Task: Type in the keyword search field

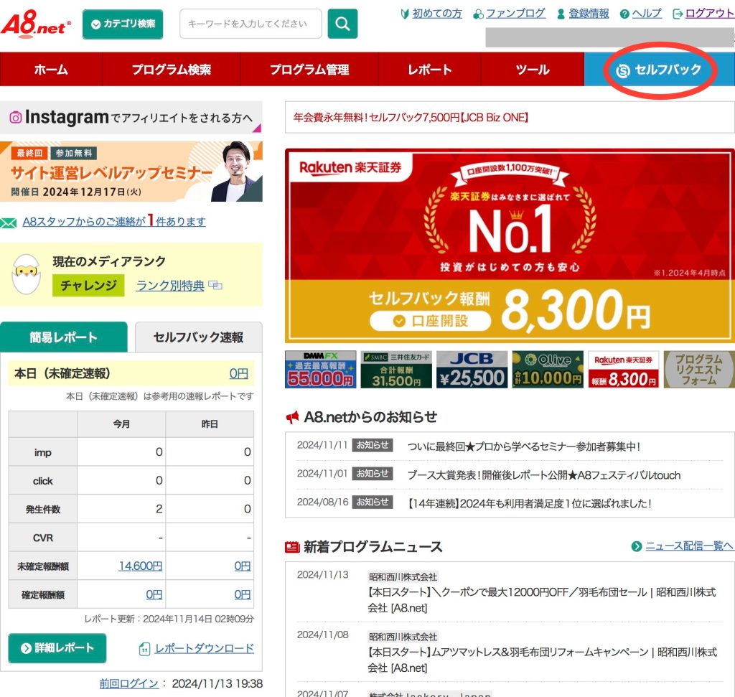Action: [x=250, y=24]
